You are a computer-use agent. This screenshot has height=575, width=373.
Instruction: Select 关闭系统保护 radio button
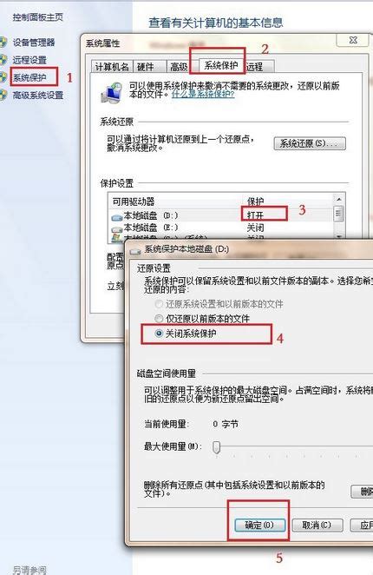[159, 334]
